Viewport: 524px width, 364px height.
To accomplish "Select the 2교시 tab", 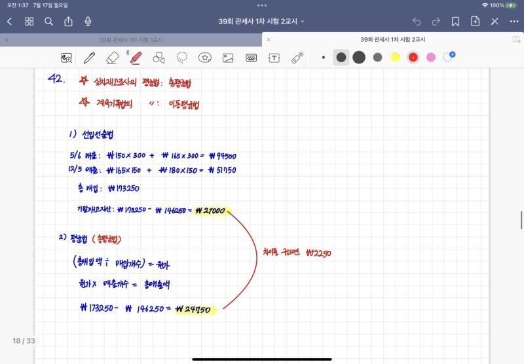I will coord(393,39).
